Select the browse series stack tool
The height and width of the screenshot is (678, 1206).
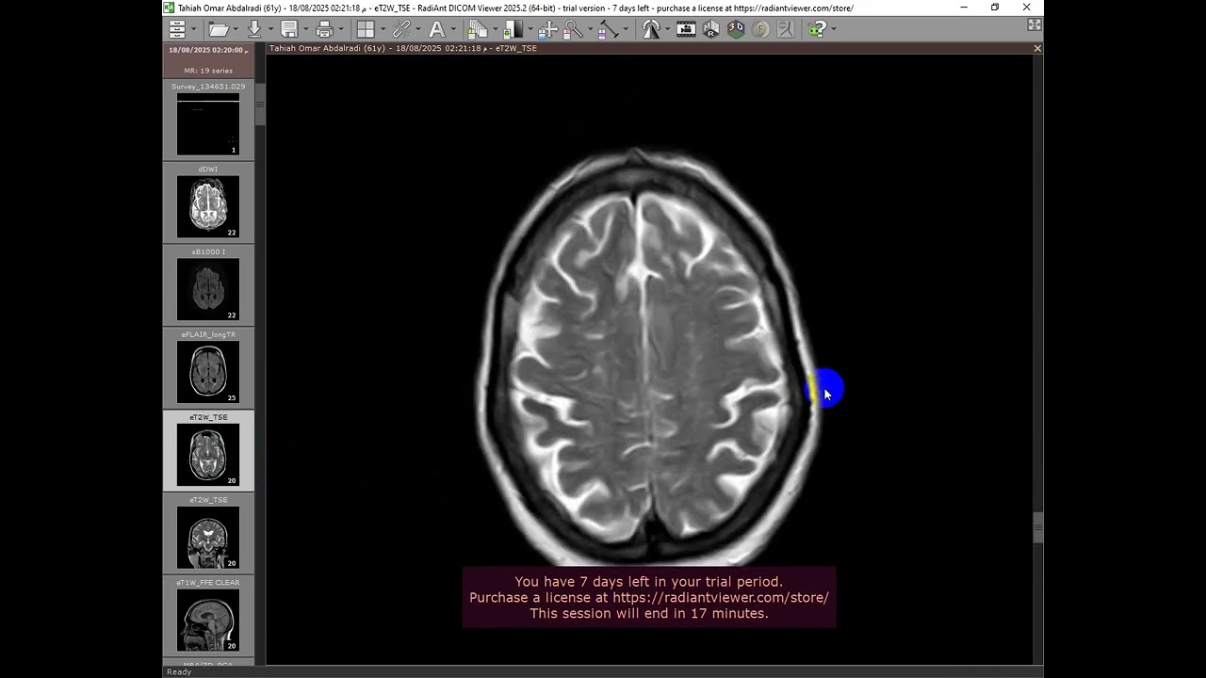tap(478, 29)
